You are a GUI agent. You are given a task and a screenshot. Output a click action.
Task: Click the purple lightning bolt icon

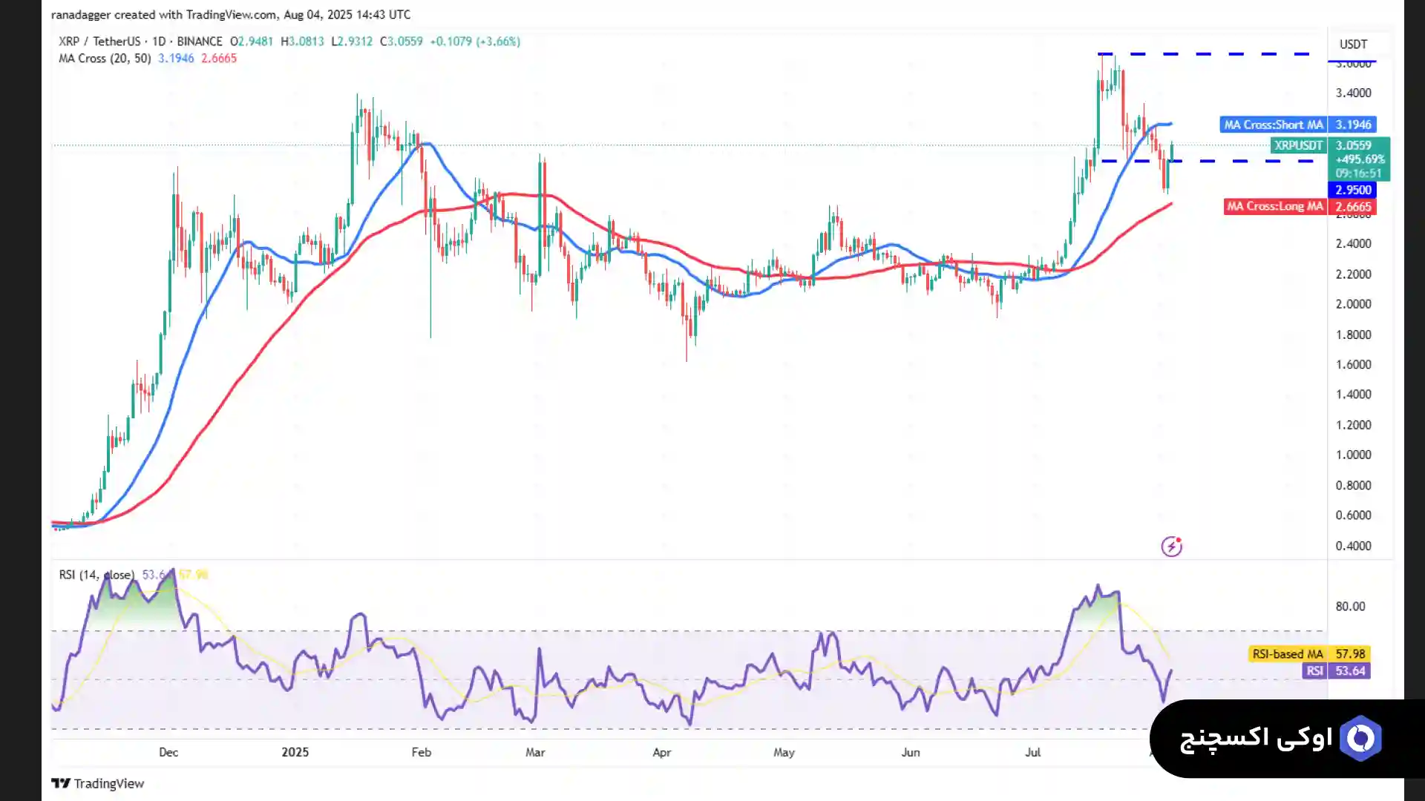pyautogui.click(x=1171, y=547)
